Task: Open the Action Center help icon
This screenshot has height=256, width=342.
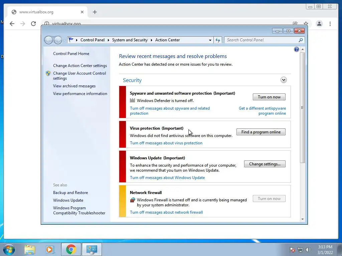Action: [x=297, y=49]
